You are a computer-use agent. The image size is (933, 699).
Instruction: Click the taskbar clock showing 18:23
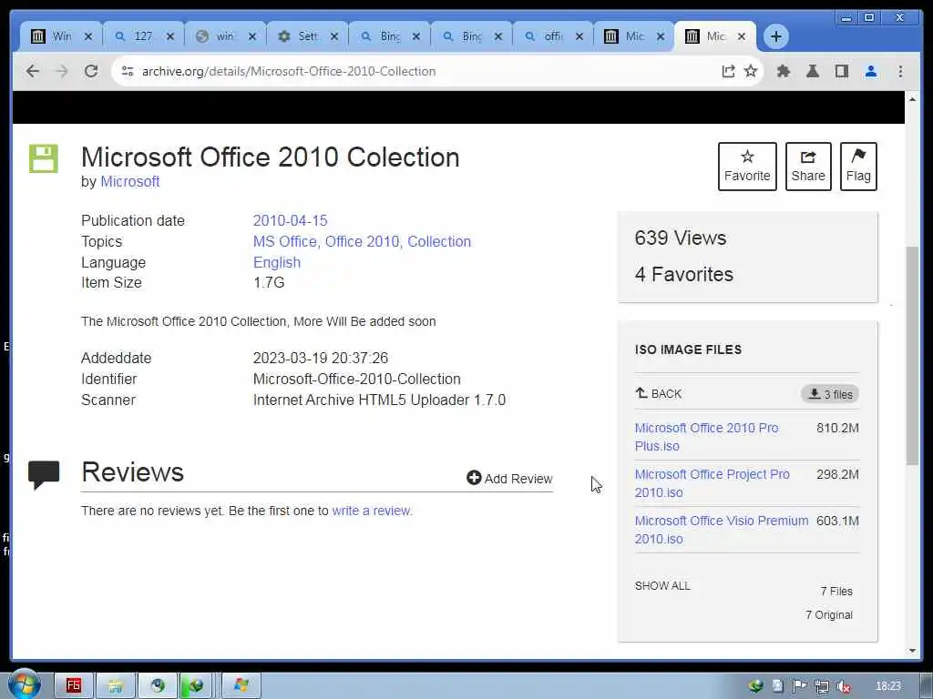tap(887, 686)
